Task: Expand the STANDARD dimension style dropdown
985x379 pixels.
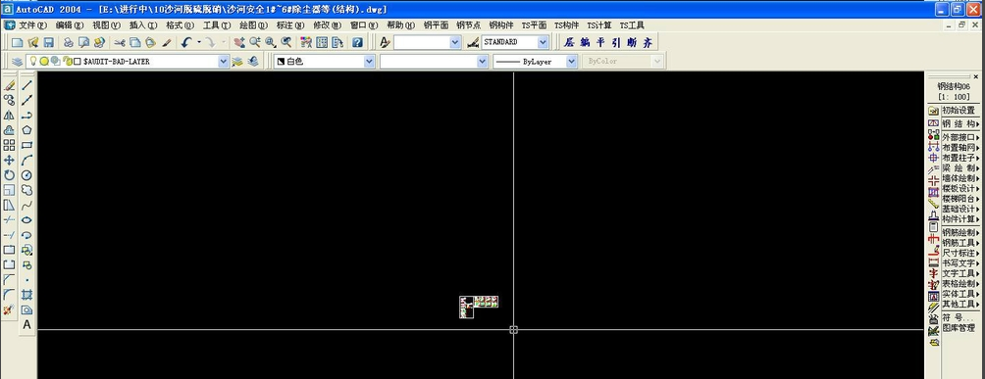Action: 543,42
